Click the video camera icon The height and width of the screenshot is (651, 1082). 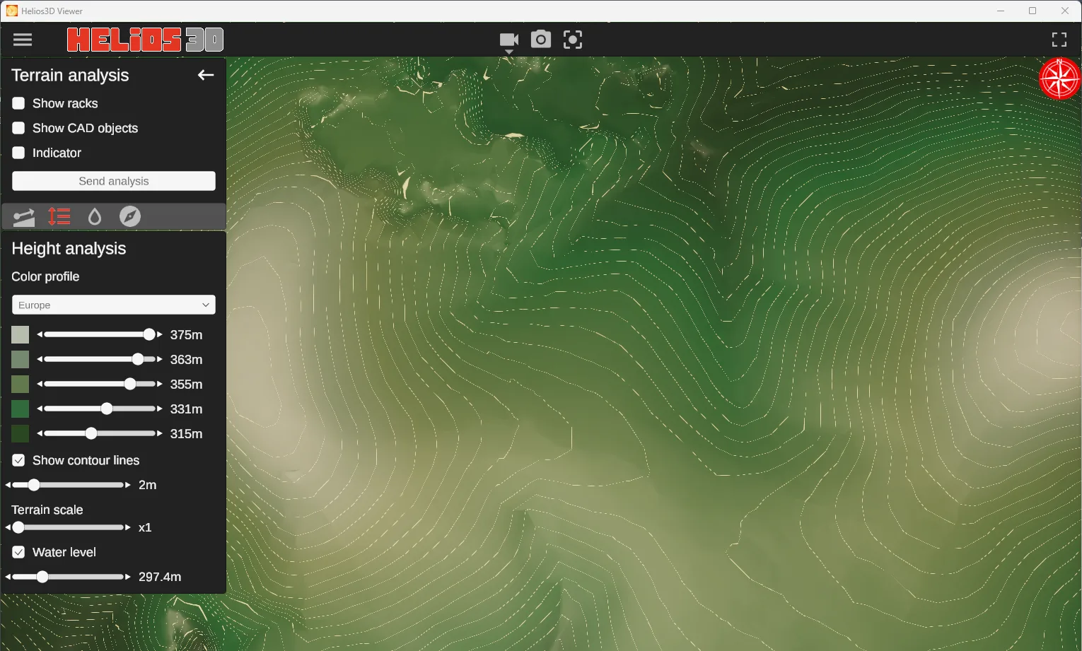508,40
